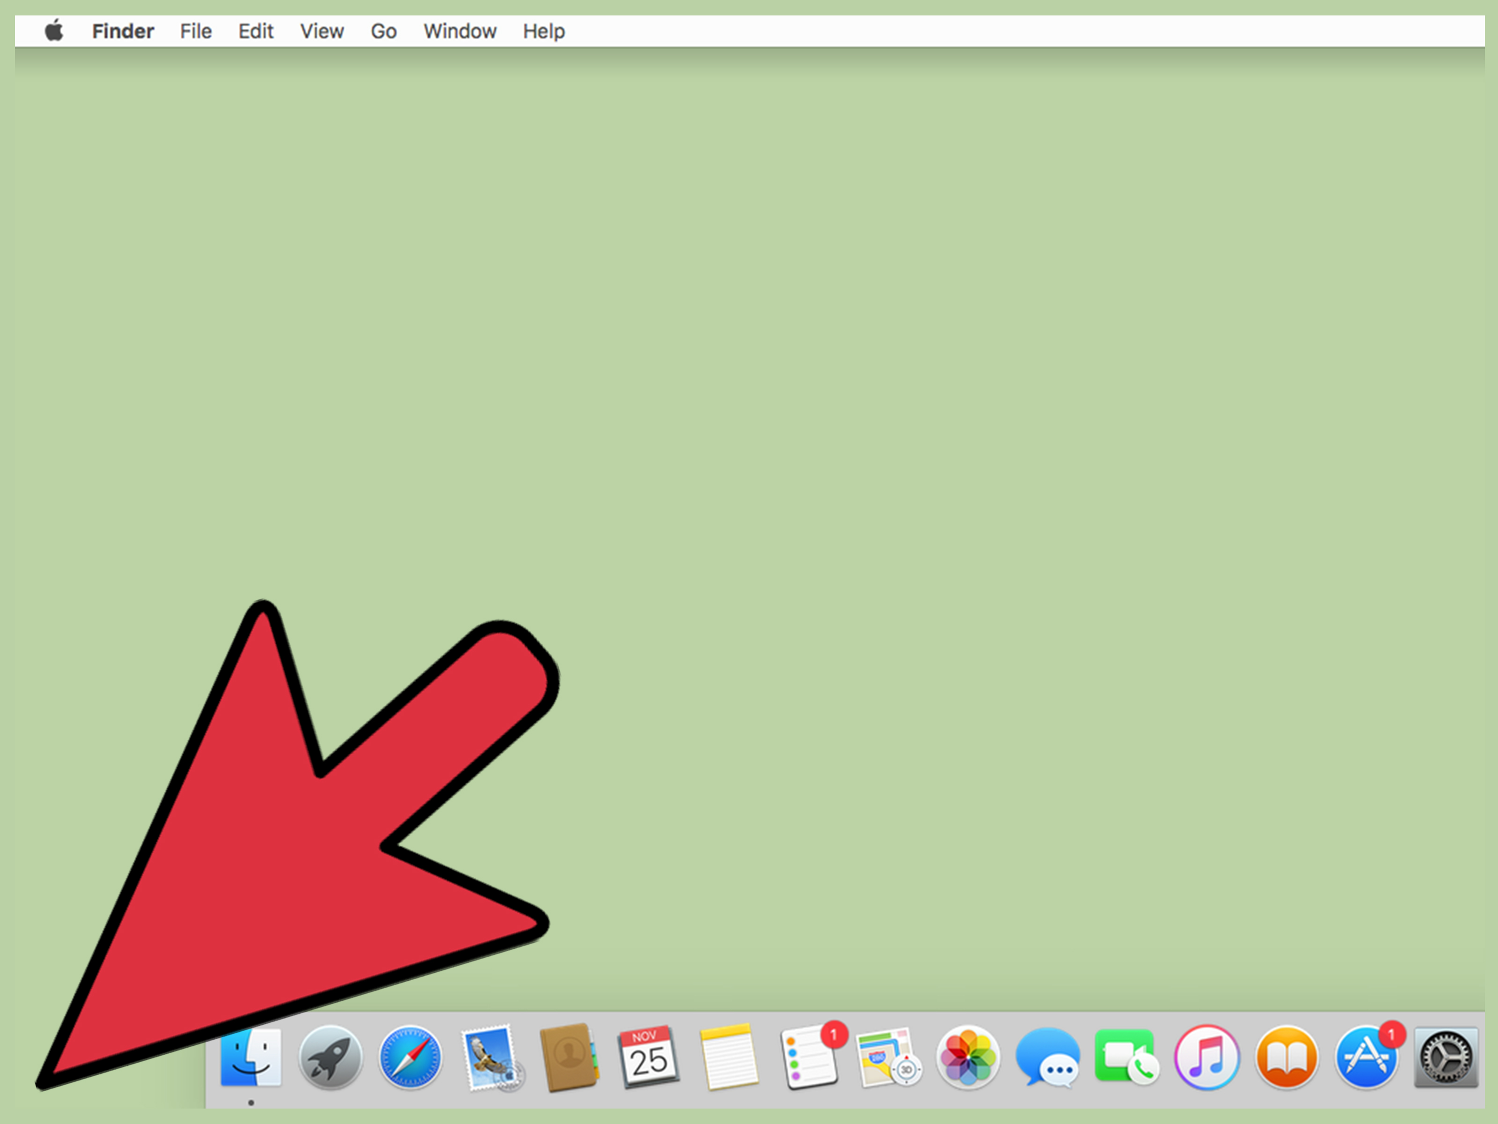Viewport: 1498px width, 1124px height.
Task: Open the Go menu
Action: pyautogui.click(x=383, y=31)
